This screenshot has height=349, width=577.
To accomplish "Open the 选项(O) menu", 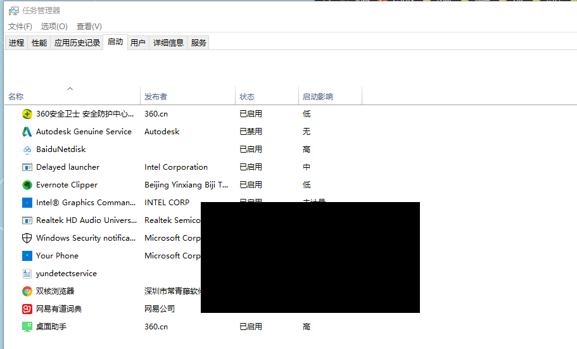I will pos(54,27).
